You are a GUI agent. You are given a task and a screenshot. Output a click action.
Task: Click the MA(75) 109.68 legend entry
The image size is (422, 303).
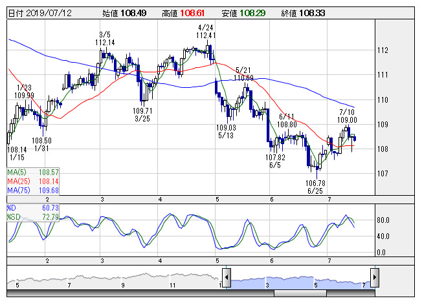coord(33,190)
